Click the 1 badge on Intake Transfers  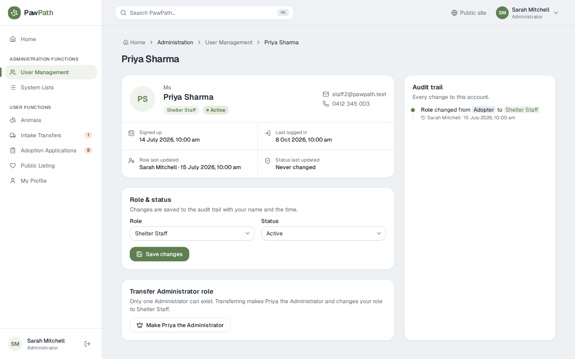pyautogui.click(x=88, y=135)
